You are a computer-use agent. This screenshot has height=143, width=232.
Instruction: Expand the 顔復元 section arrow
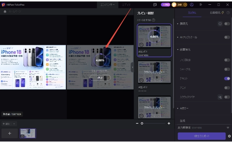coord(178,24)
